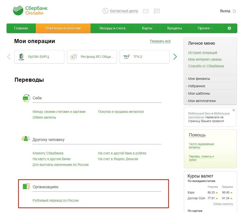Click the phone icon beside Контактный центр
Screen dimensions: 242x213
(105, 11)
